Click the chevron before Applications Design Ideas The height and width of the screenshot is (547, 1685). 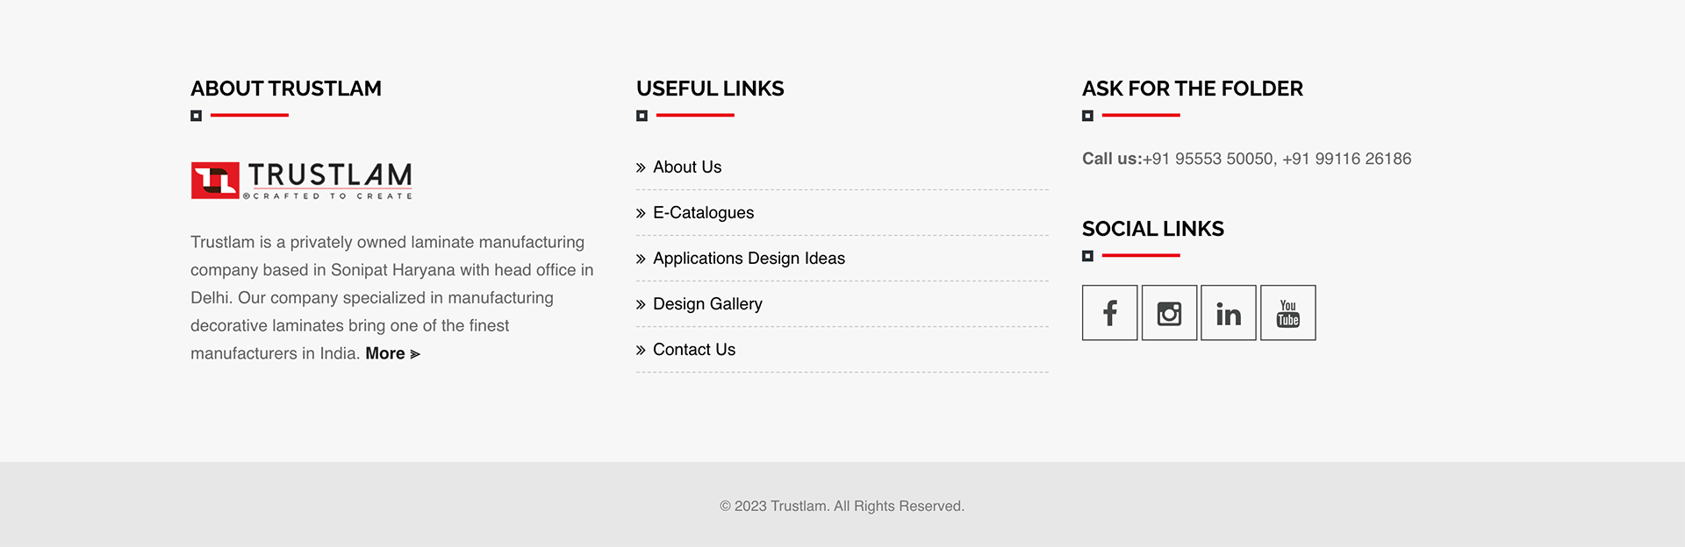tap(641, 259)
